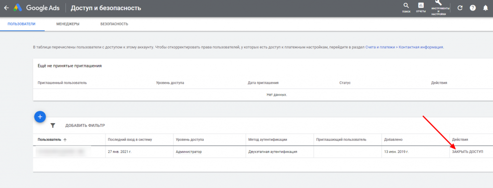Click the Двухэтапная аутентификация cell
493x188 pixels.
coord(272,151)
